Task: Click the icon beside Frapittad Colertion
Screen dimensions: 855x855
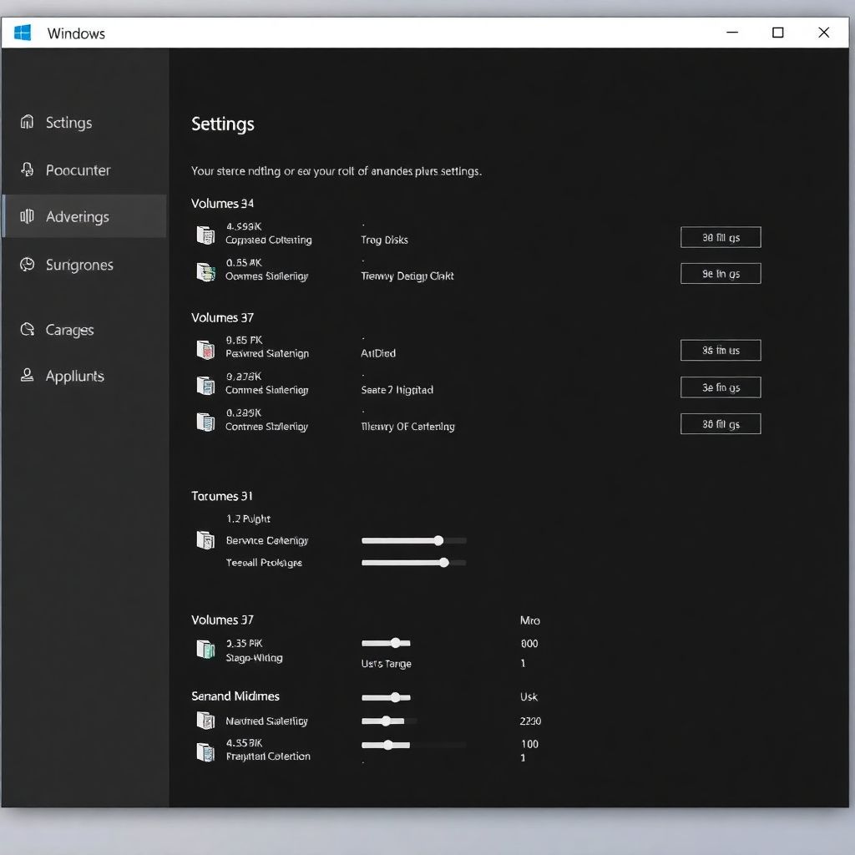Action: (x=205, y=751)
